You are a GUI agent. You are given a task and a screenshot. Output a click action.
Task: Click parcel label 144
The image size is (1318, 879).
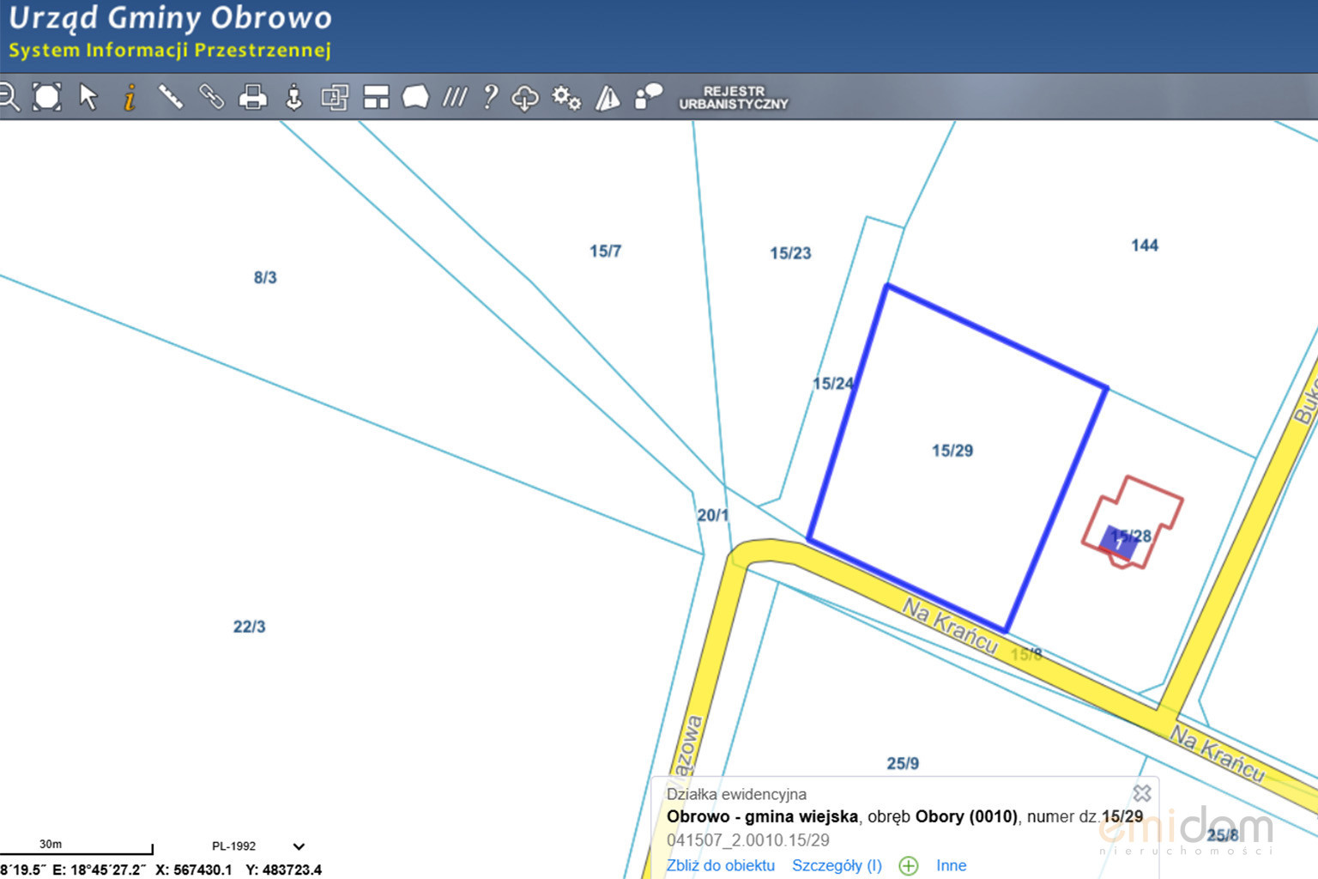tap(1145, 246)
